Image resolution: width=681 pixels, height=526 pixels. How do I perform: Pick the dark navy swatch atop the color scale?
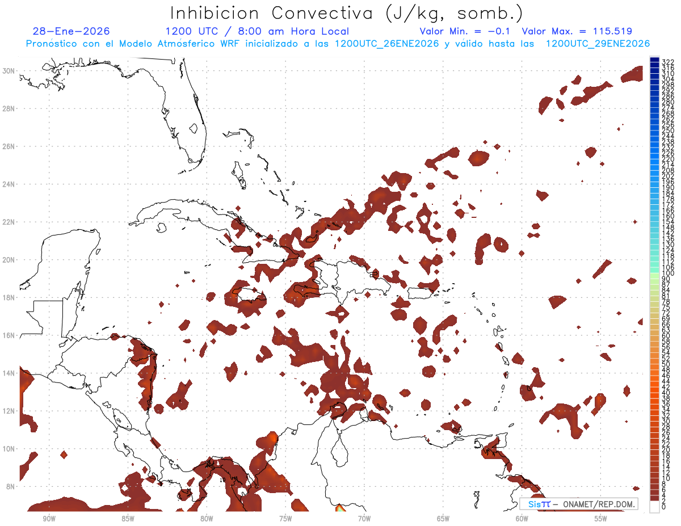point(654,60)
